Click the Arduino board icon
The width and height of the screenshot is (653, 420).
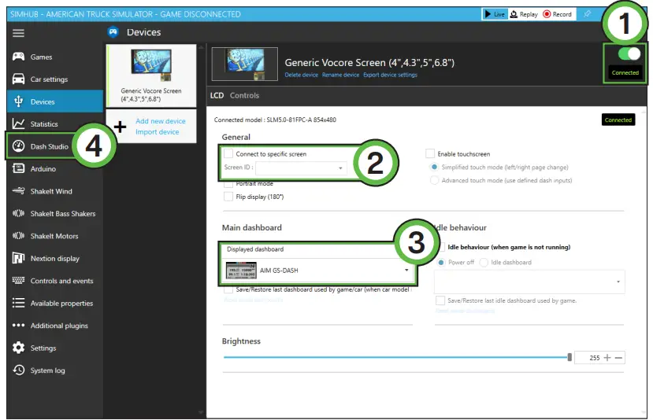click(x=18, y=168)
